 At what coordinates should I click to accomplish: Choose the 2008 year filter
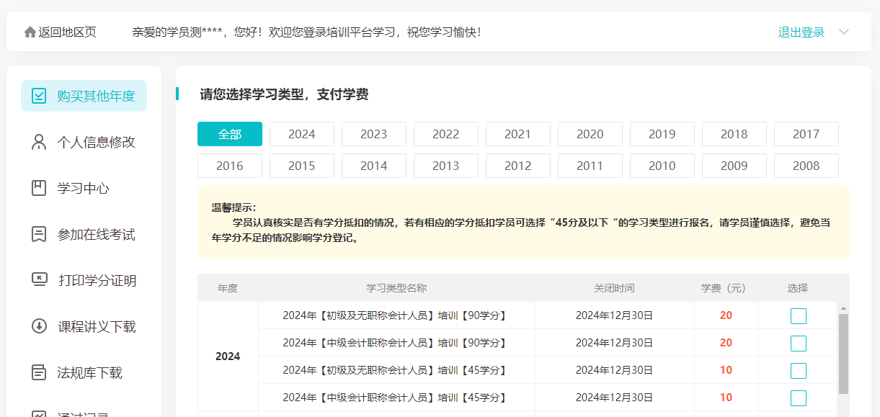(806, 166)
